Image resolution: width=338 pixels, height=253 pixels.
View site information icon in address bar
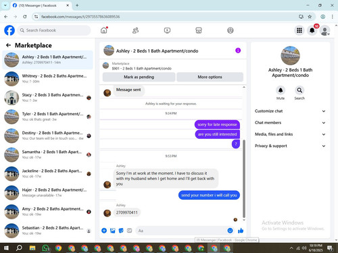click(x=36, y=17)
